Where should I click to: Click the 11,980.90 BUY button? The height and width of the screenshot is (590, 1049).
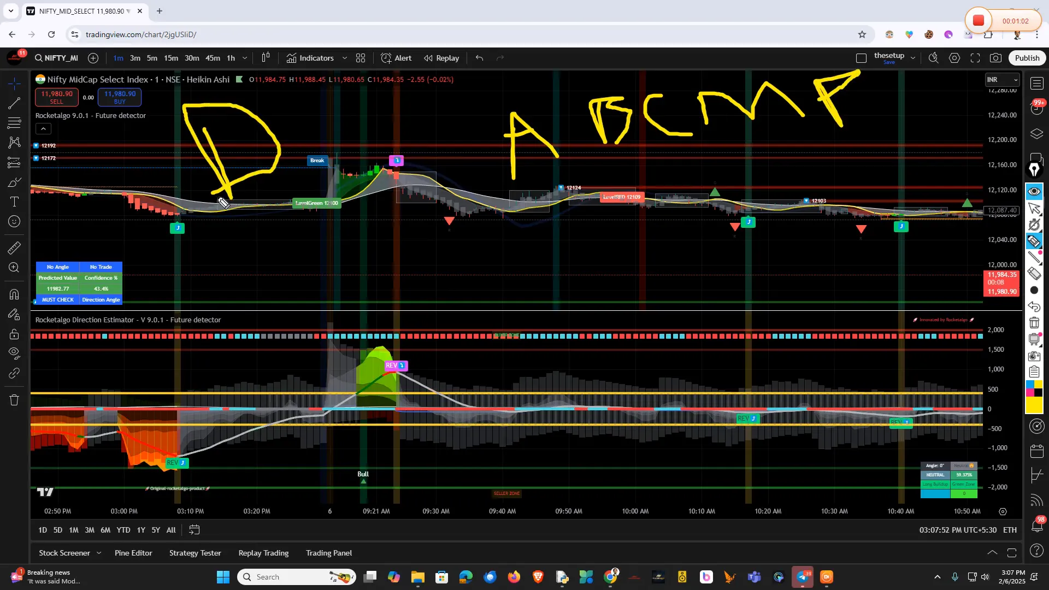point(120,97)
